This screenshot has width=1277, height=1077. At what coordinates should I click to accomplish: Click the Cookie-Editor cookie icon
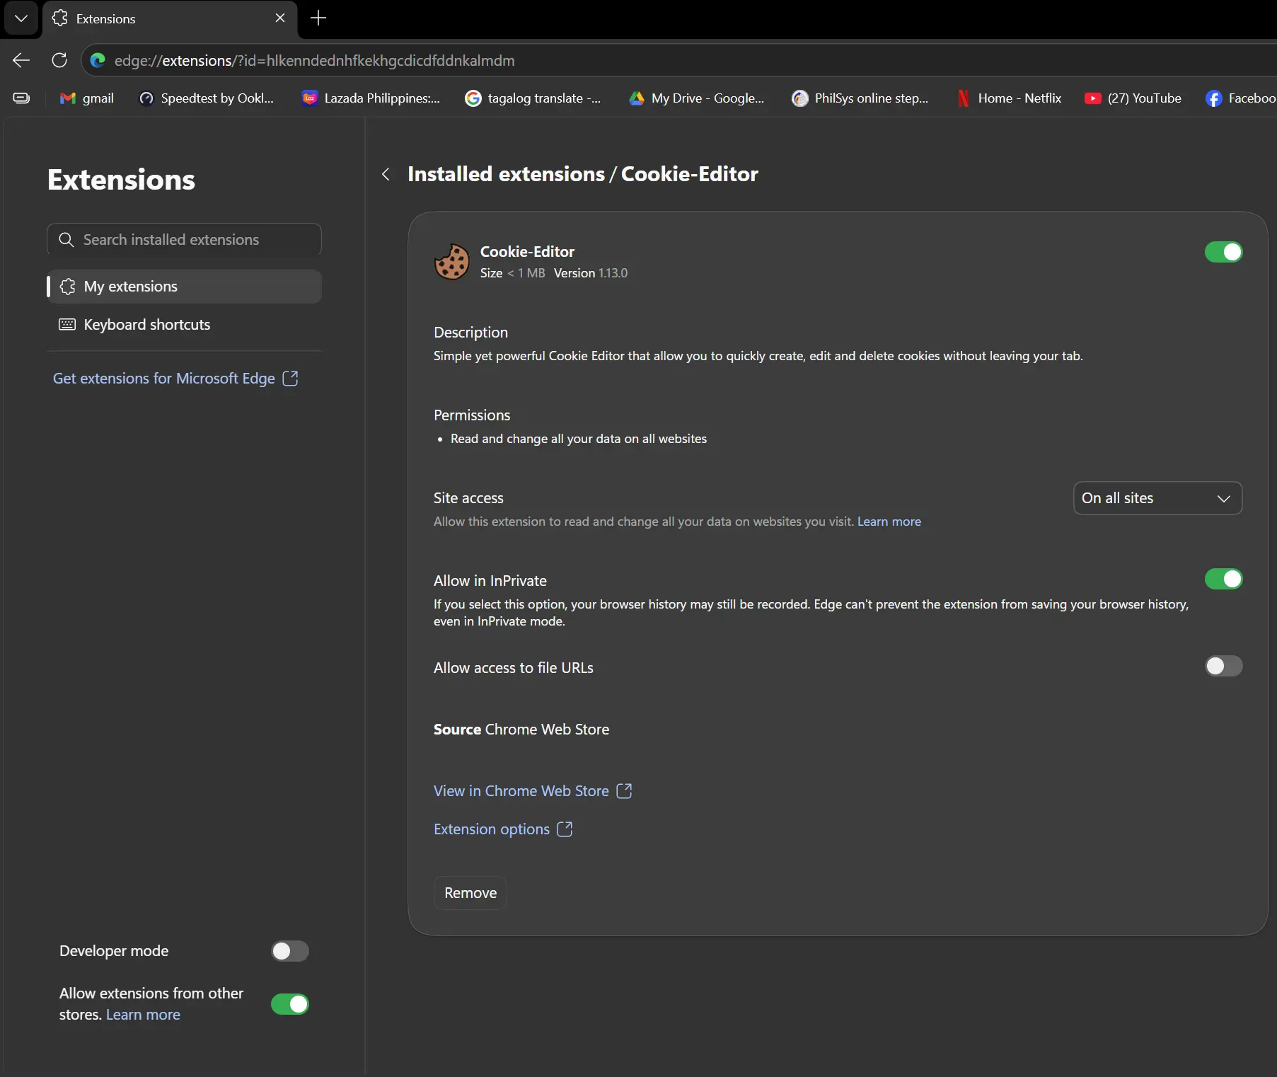[x=451, y=262]
